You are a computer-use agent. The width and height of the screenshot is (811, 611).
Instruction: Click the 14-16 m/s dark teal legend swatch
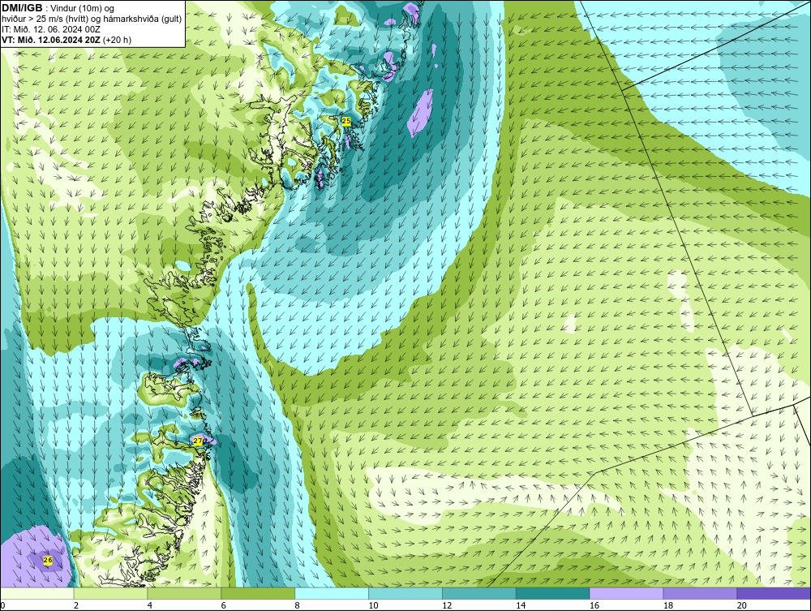(x=553, y=593)
